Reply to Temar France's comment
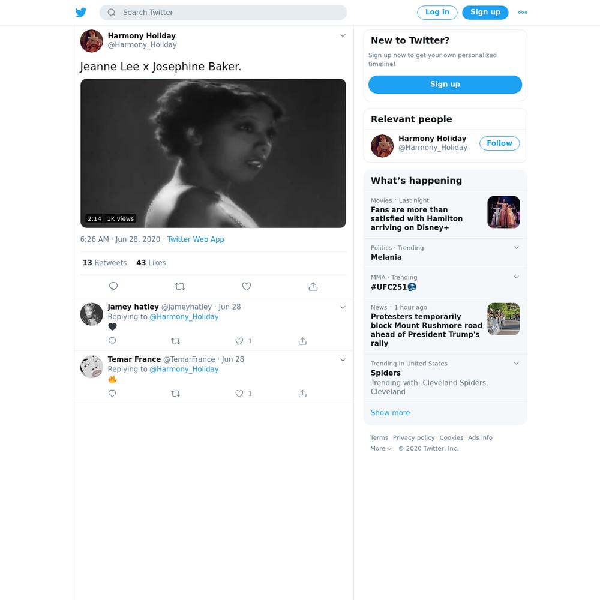 [x=112, y=394]
